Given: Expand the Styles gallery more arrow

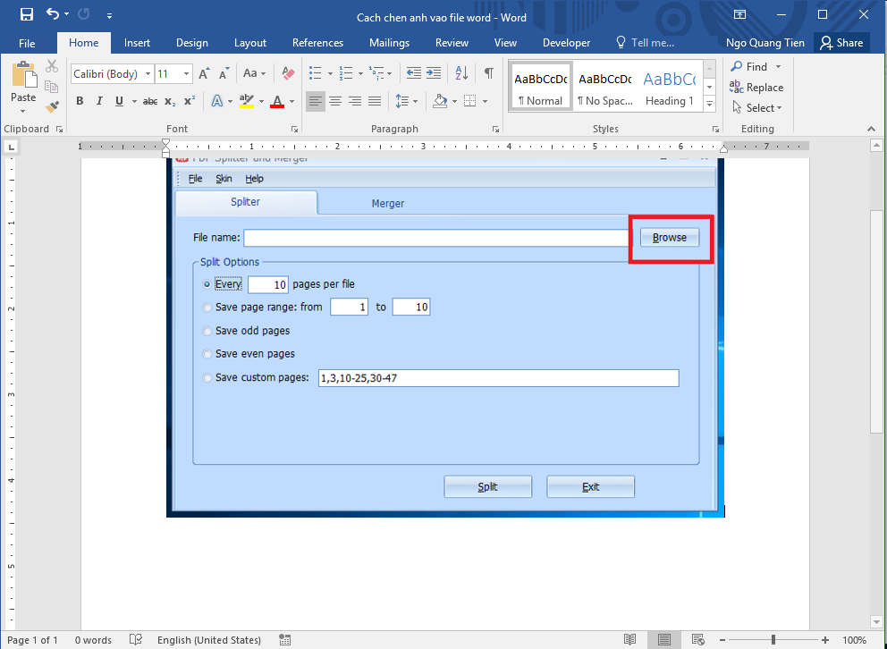Looking at the screenshot, I should [x=709, y=104].
